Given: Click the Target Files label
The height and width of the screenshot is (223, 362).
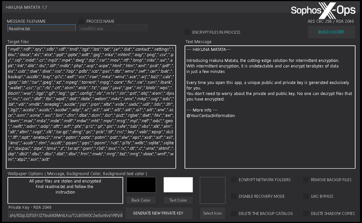Looking at the screenshot, I should (18, 42).
